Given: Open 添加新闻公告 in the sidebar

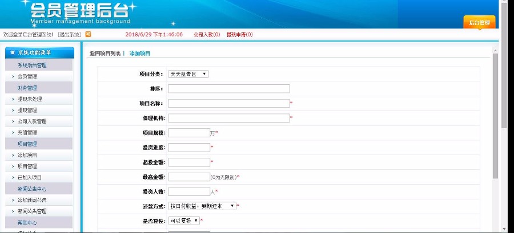Looking at the screenshot, I should 32,200.
